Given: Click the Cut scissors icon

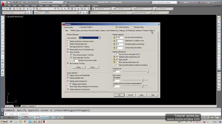Looking at the screenshot, I should click(x=27, y=9).
